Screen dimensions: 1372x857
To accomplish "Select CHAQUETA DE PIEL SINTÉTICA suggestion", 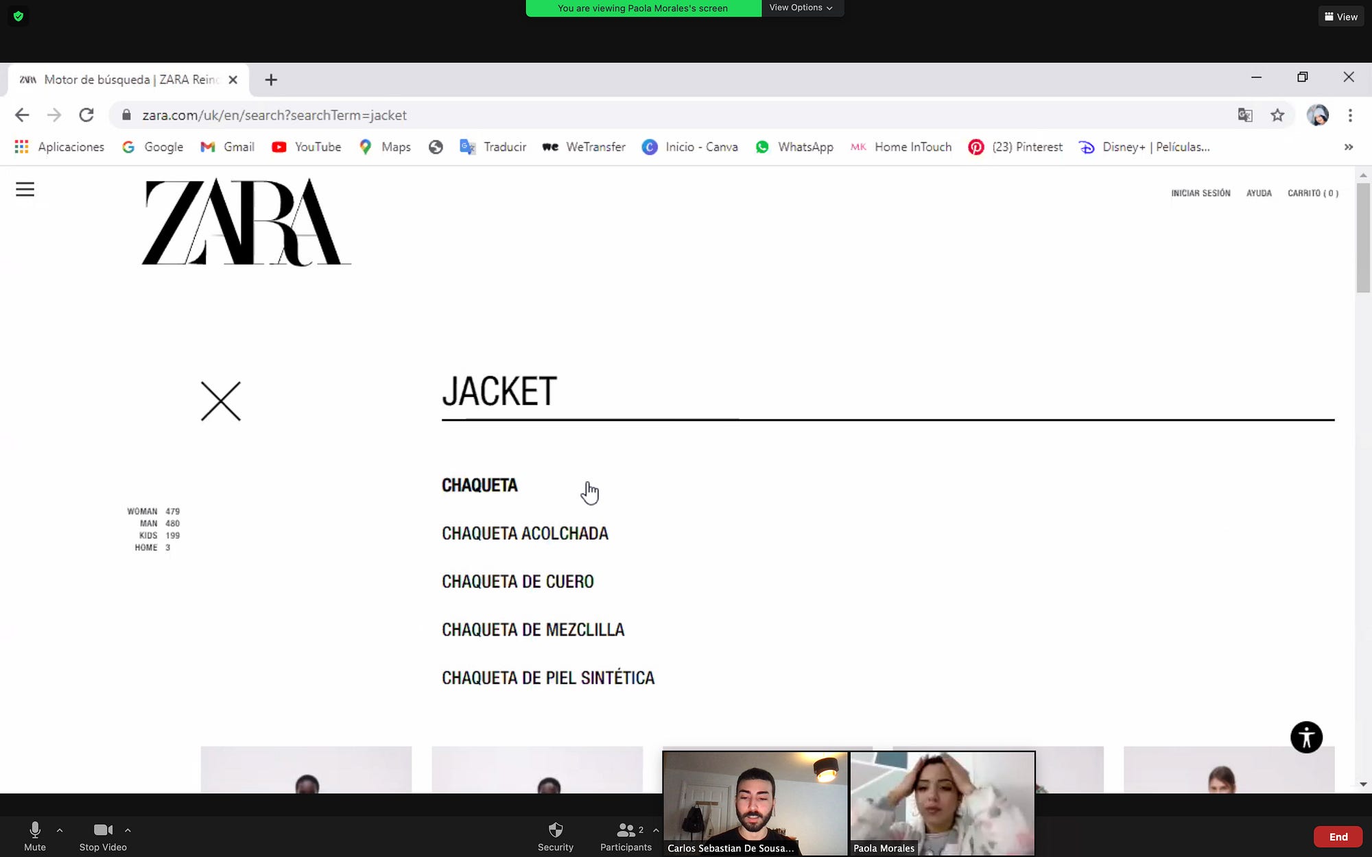I will 548,677.
